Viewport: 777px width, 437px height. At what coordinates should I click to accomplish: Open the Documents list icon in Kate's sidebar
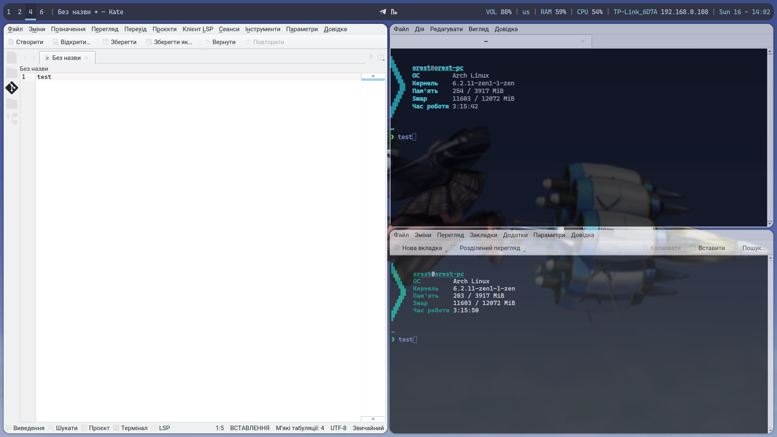pos(12,57)
